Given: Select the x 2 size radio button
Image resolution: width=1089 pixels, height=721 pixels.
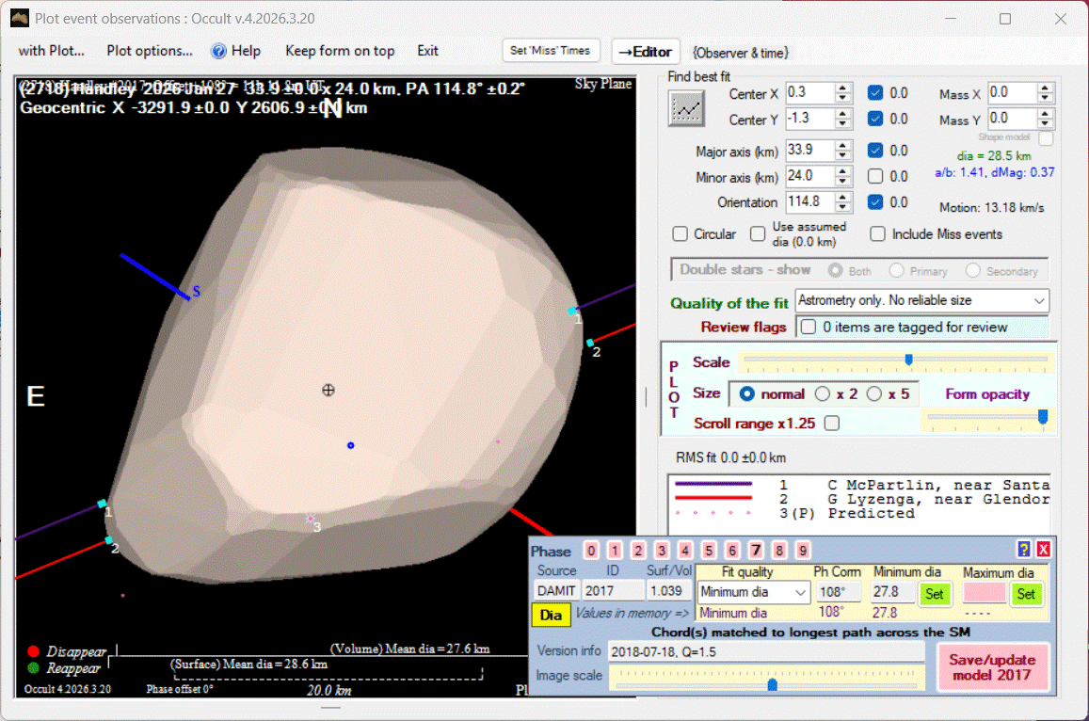Looking at the screenshot, I should (823, 393).
